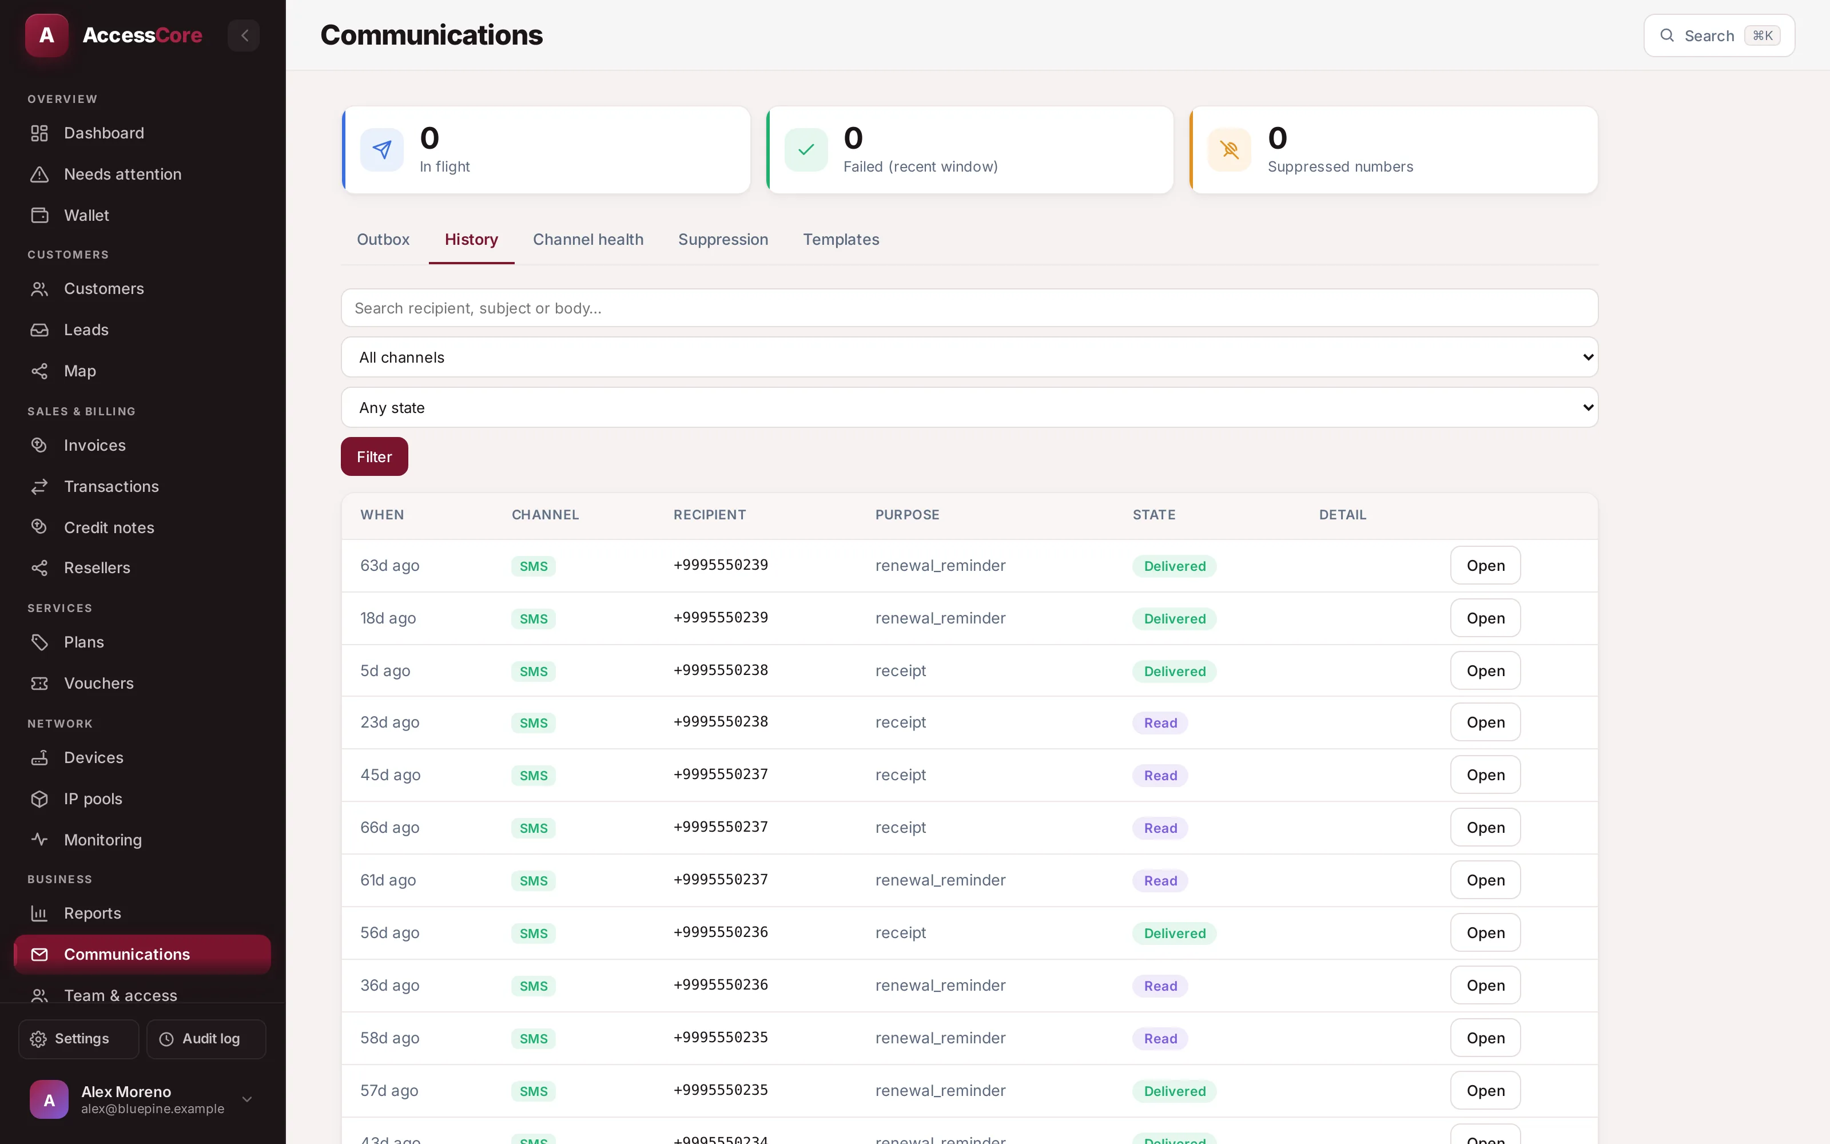Click the Delivered badge in 63d ago row
The image size is (1830, 1144).
1175,567
